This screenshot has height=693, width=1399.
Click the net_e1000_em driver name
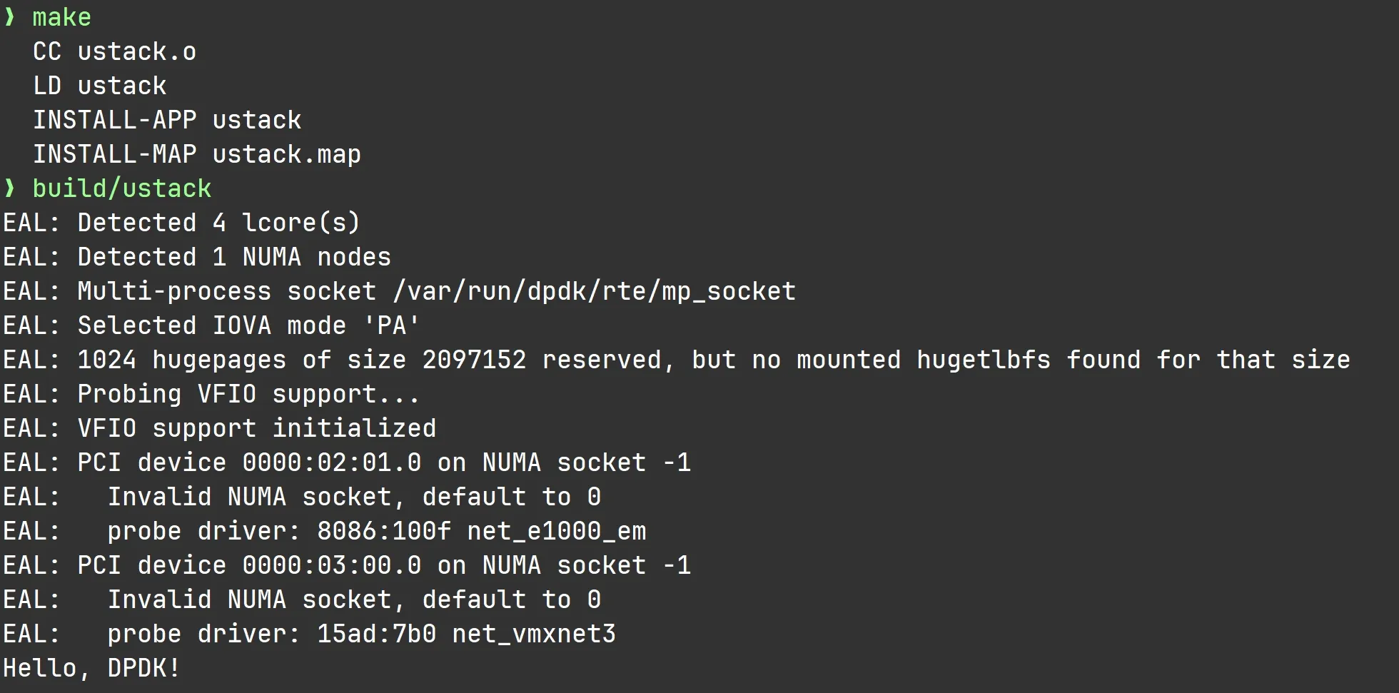click(x=556, y=531)
